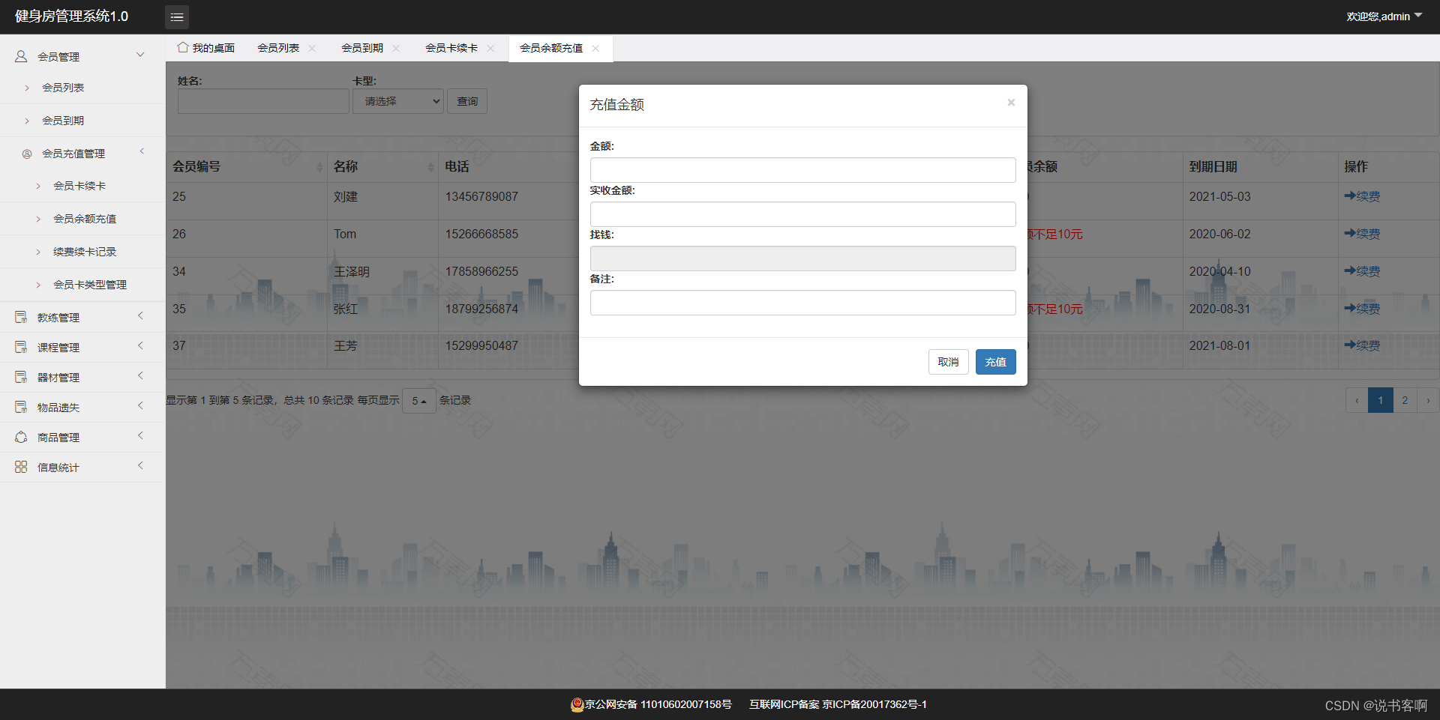The height and width of the screenshot is (720, 1440).
Task: Click the 查询 search button
Action: pos(467,101)
